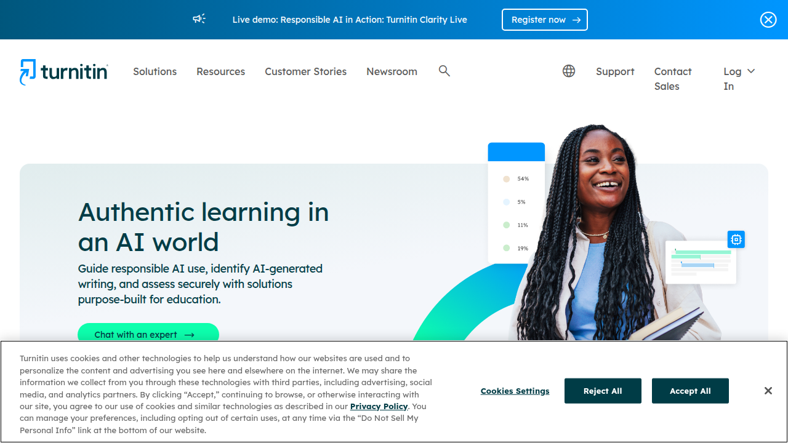The height and width of the screenshot is (443, 788).
Task: Click the live demo banner text
Action: (350, 20)
